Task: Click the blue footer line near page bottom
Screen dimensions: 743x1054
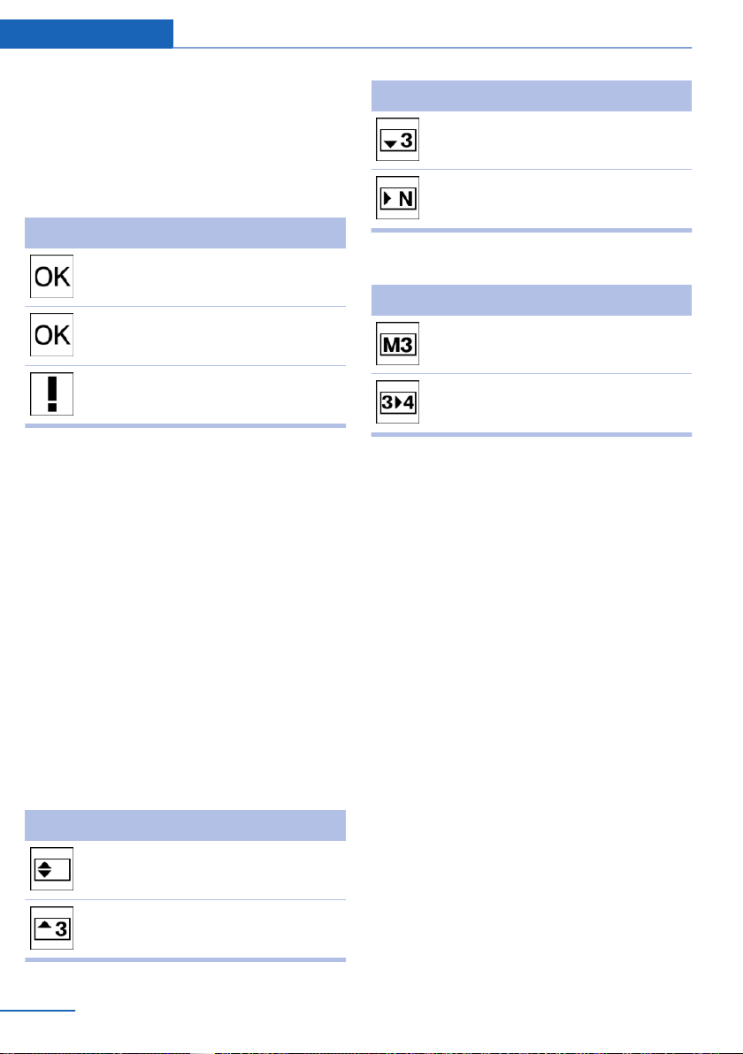Action: click(x=38, y=1010)
